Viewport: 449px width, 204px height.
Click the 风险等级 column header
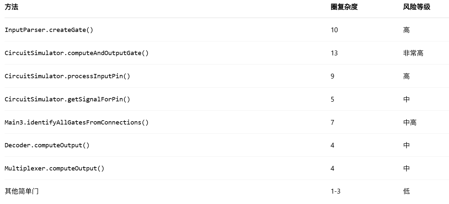[417, 7]
